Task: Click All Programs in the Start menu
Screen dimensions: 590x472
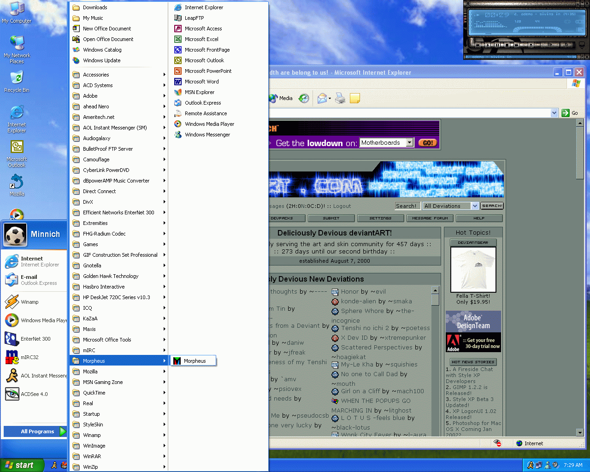Action: click(35, 431)
